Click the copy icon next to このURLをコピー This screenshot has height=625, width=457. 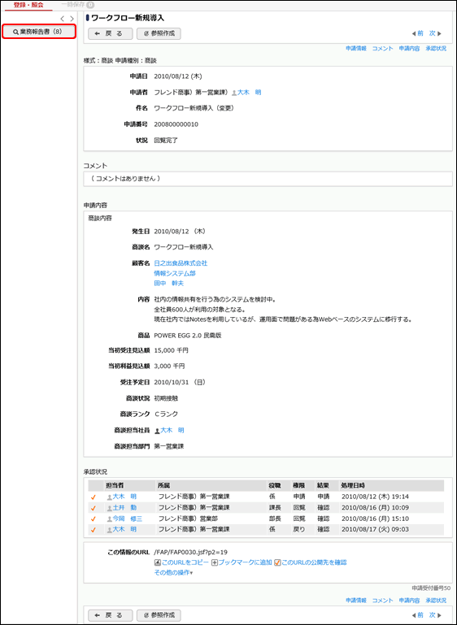click(x=157, y=562)
